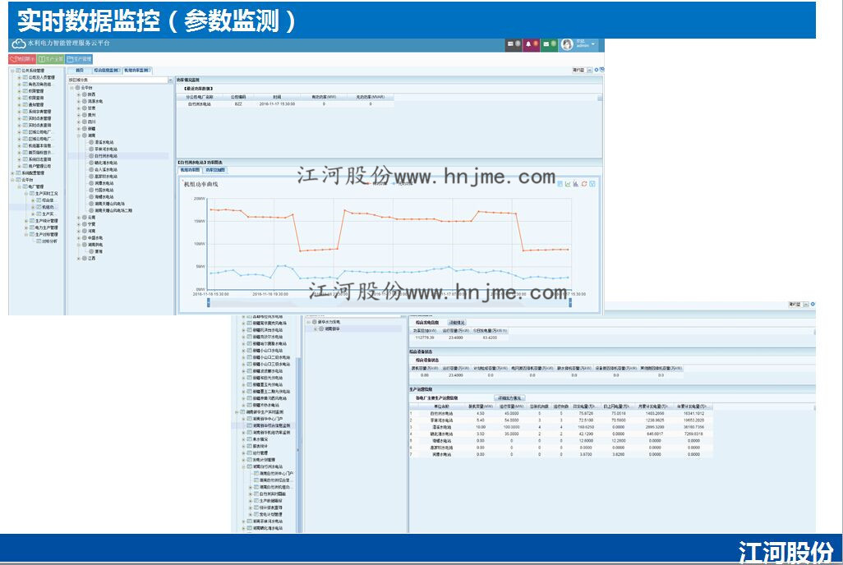
Task: Click the red button in the top navigation row
Action: tap(22, 58)
